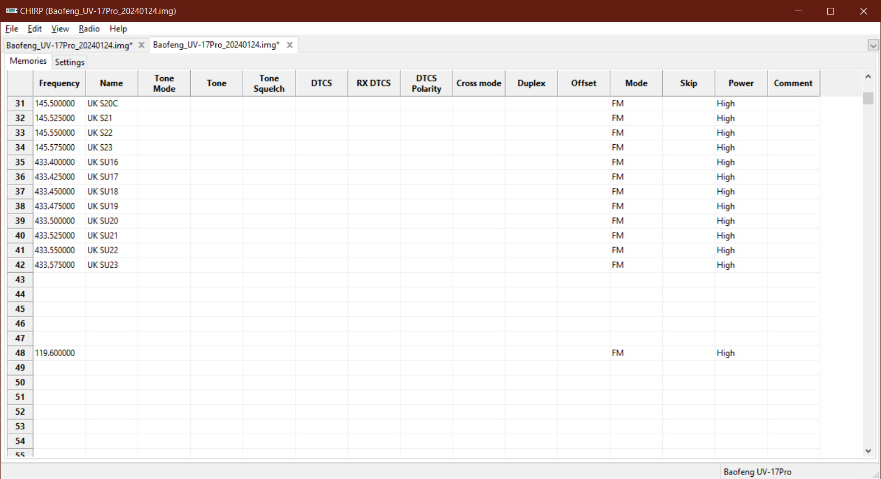Click the Cross mode column header

click(x=479, y=83)
